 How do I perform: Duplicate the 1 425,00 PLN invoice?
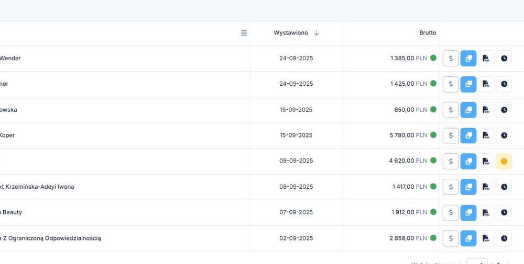click(x=468, y=84)
